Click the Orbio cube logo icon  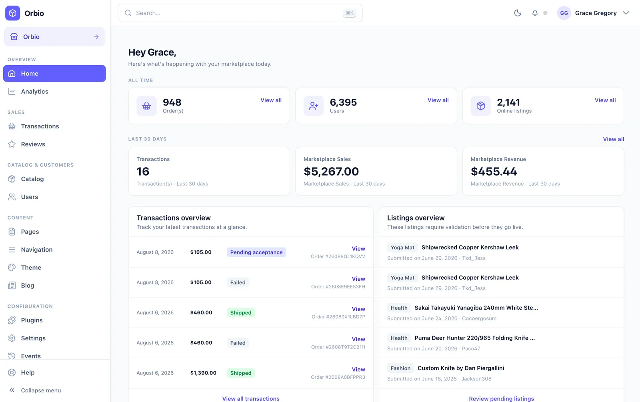click(12, 13)
